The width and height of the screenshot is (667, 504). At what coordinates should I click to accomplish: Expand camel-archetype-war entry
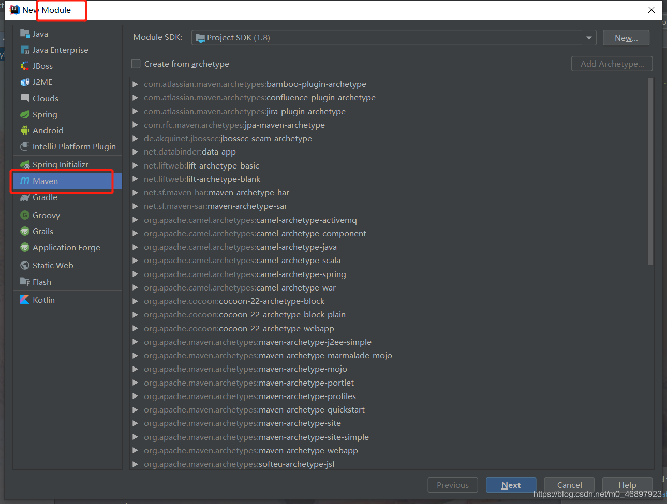(135, 287)
